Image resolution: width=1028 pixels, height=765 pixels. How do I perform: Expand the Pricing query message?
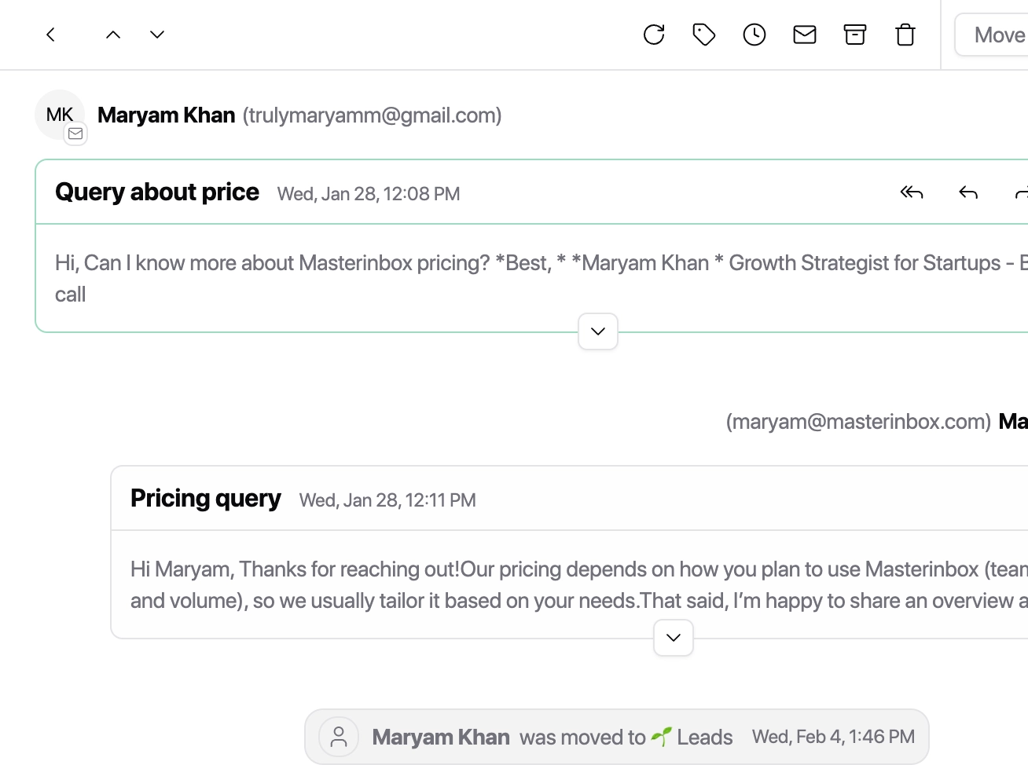point(674,638)
